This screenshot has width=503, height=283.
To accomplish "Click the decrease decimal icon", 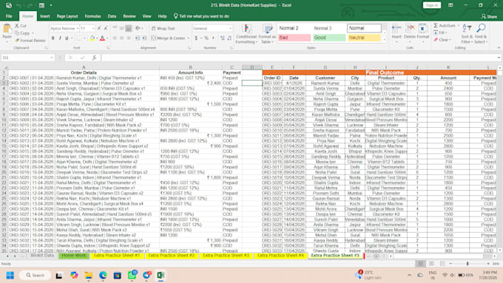I will click(229, 38).
